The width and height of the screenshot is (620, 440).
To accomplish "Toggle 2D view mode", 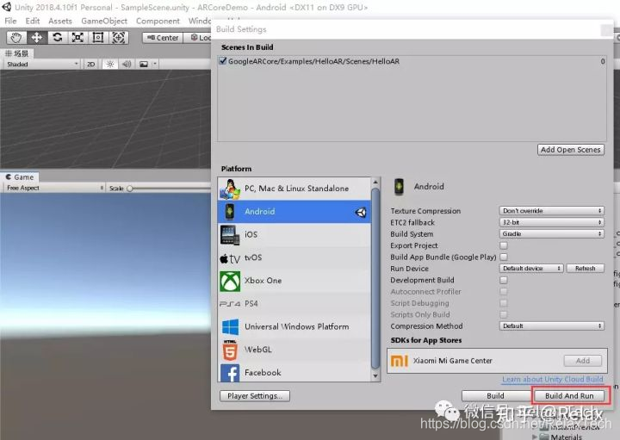I will point(91,64).
